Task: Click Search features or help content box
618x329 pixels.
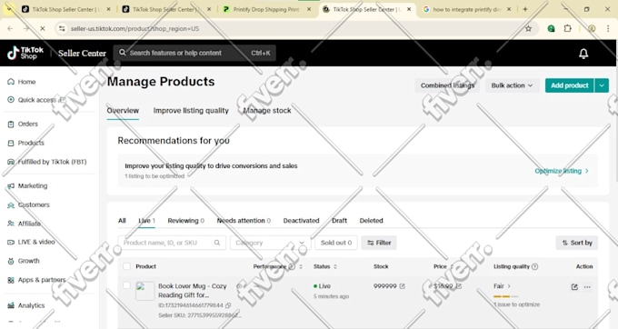Action: pyautogui.click(x=194, y=53)
